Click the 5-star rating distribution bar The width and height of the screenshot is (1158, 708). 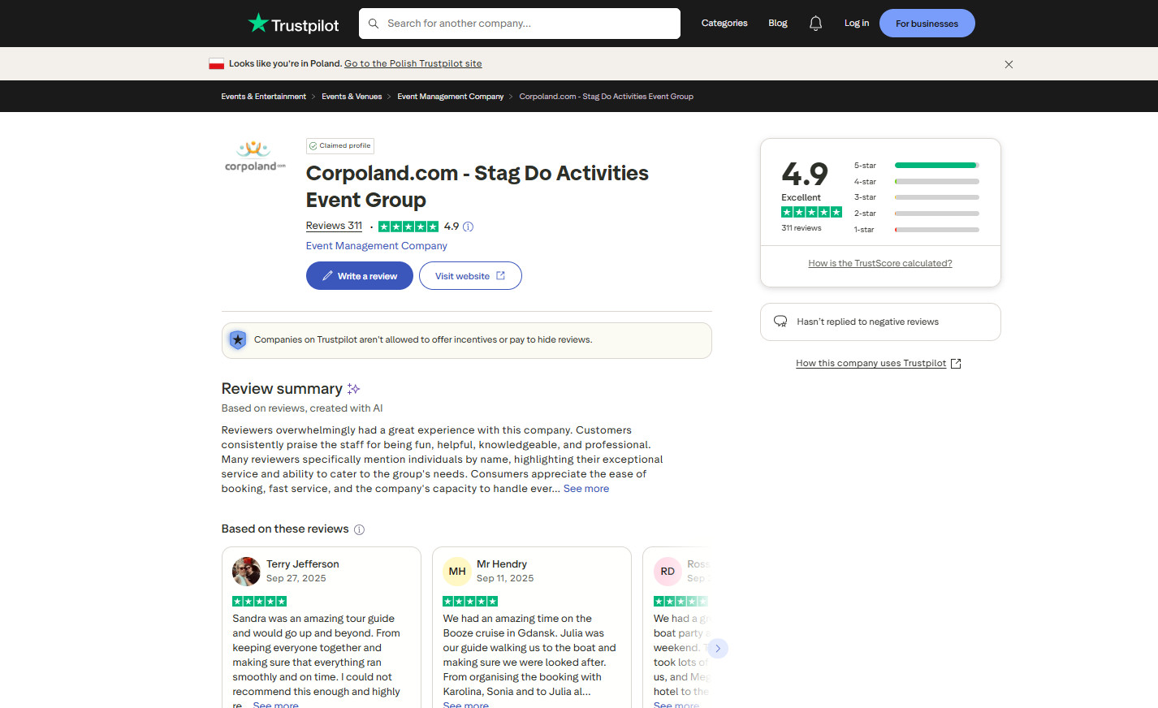935,164
